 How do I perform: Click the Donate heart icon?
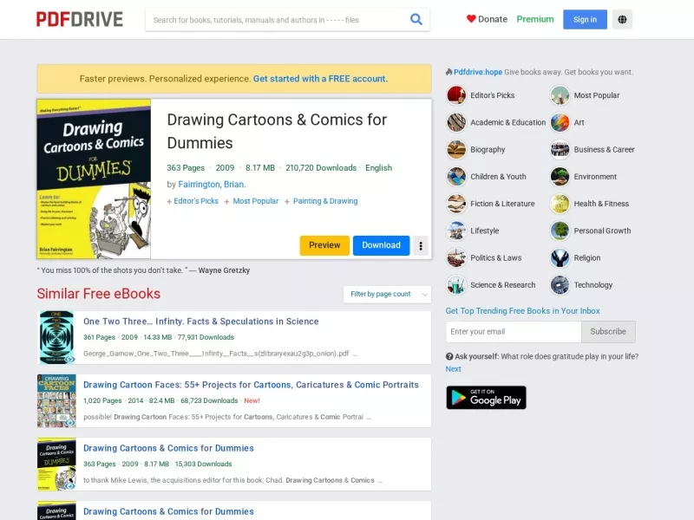coord(471,19)
